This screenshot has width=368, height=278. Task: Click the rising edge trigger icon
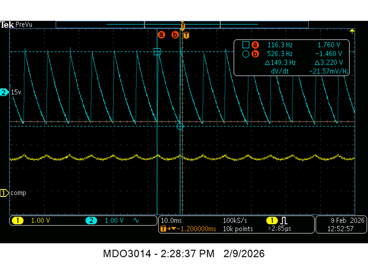click(283, 221)
